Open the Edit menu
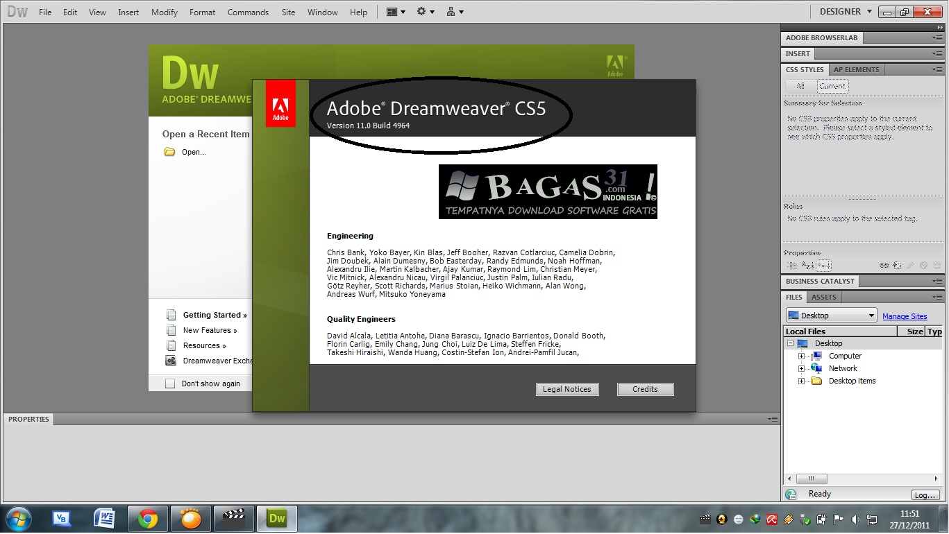949x534 pixels. [70, 12]
